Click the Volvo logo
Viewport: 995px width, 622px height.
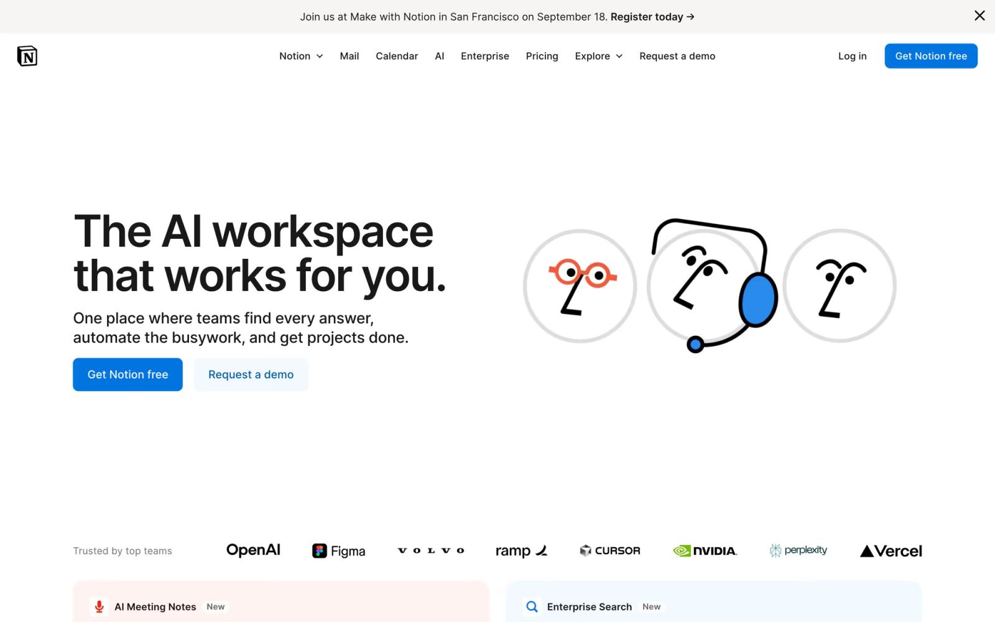coord(431,550)
